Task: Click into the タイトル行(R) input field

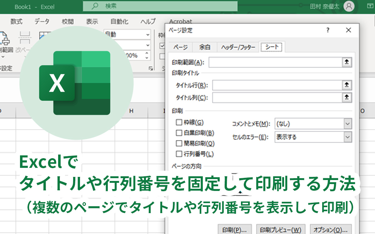Action: (277, 85)
